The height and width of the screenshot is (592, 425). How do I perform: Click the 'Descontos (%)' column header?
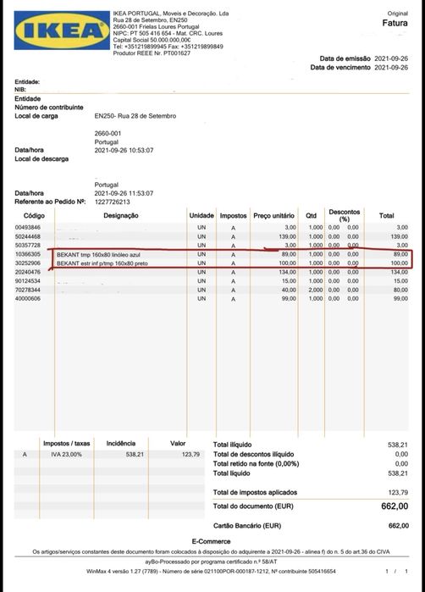tap(345, 215)
